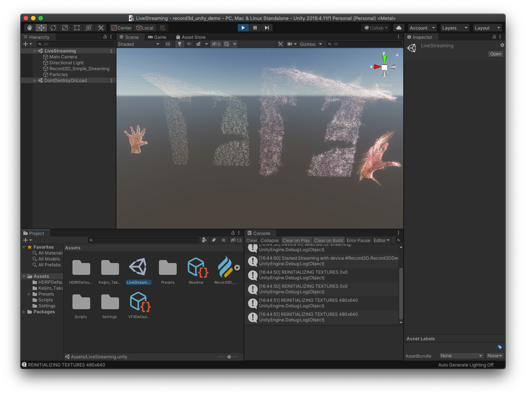Toggle Clear on Build
This screenshot has height=396, width=526.
(329, 240)
